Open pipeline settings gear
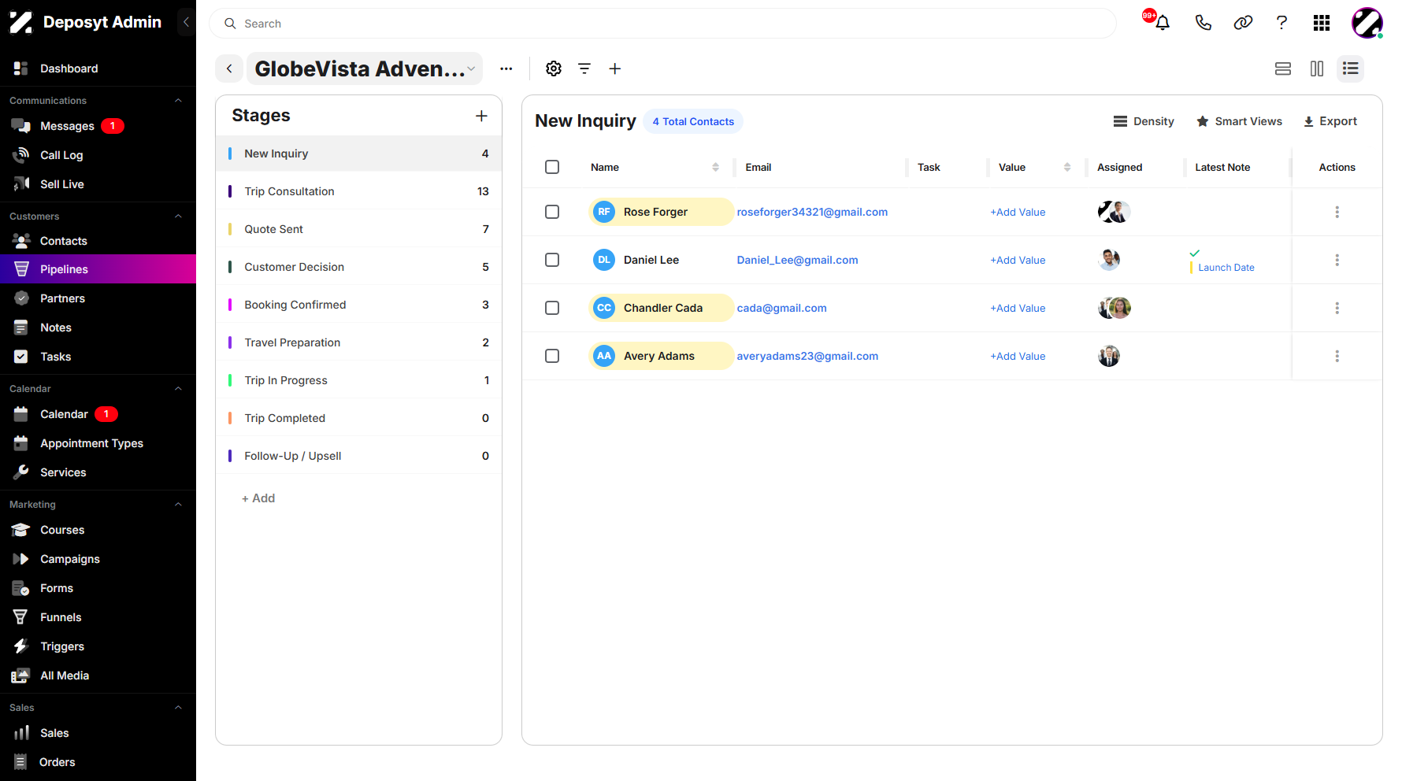 pyautogui.click(x=554, y=68)
